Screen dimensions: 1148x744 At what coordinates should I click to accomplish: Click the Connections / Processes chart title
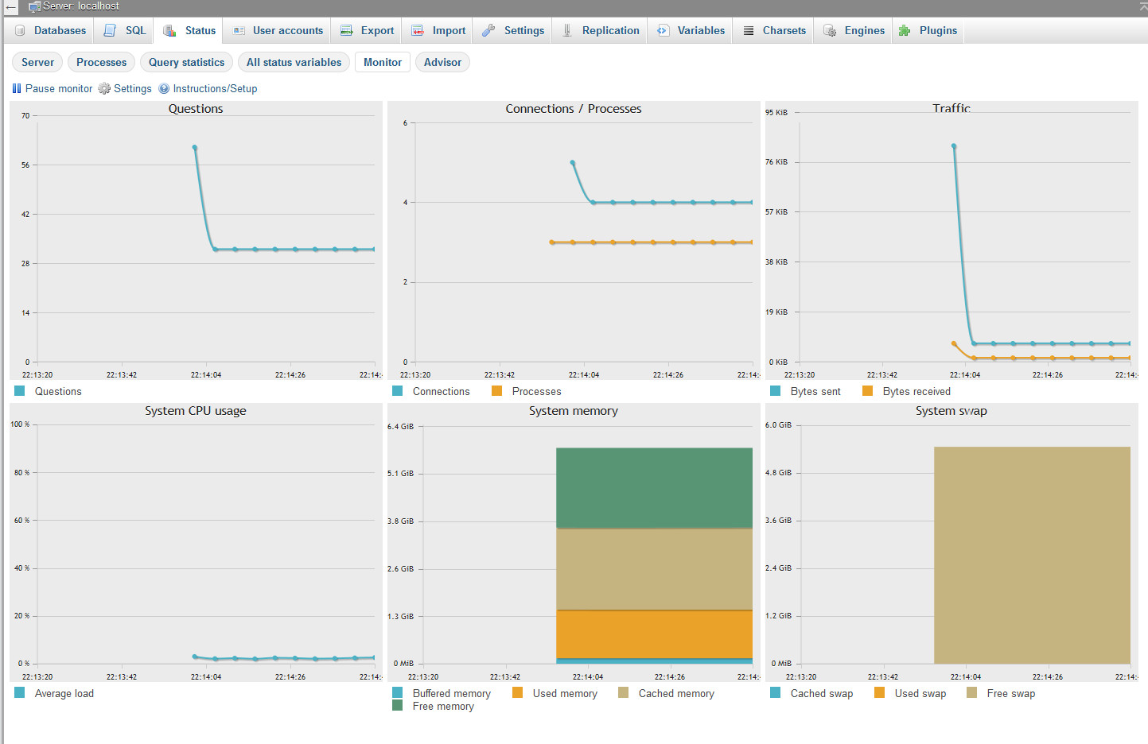[574, 109]
